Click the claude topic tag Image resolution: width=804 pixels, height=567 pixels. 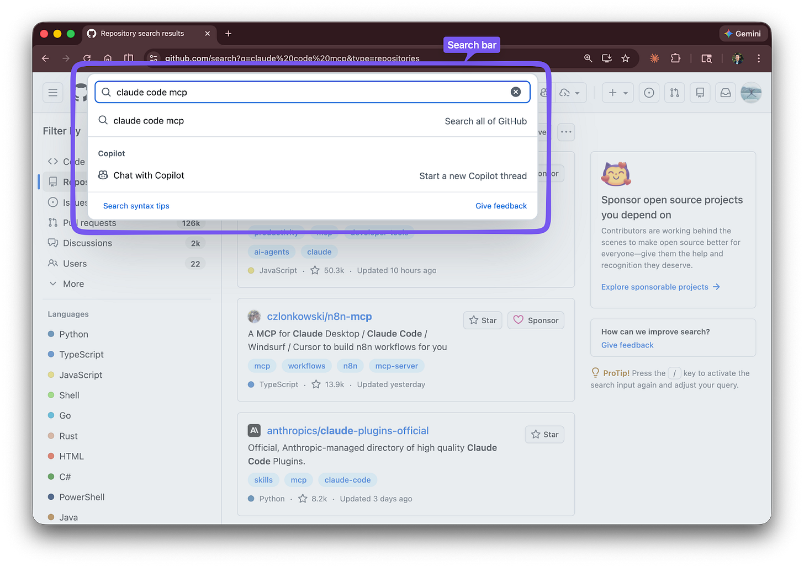pyautogui.click(x=319, y=252)
